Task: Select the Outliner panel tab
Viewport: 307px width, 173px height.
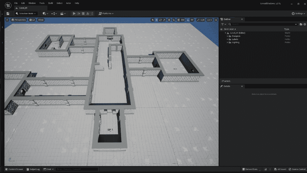Action: [227, 19]
